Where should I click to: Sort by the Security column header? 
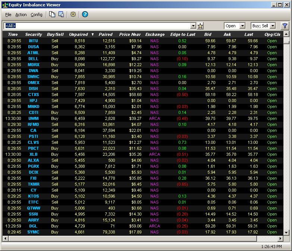click(34, 34)
